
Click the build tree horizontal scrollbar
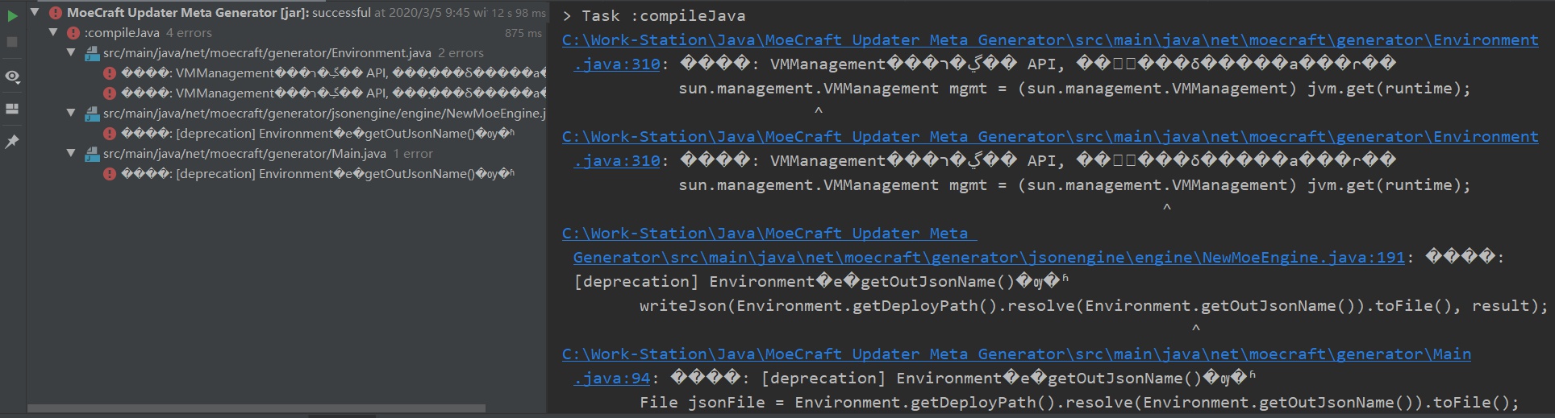click(x=256, y=408)
